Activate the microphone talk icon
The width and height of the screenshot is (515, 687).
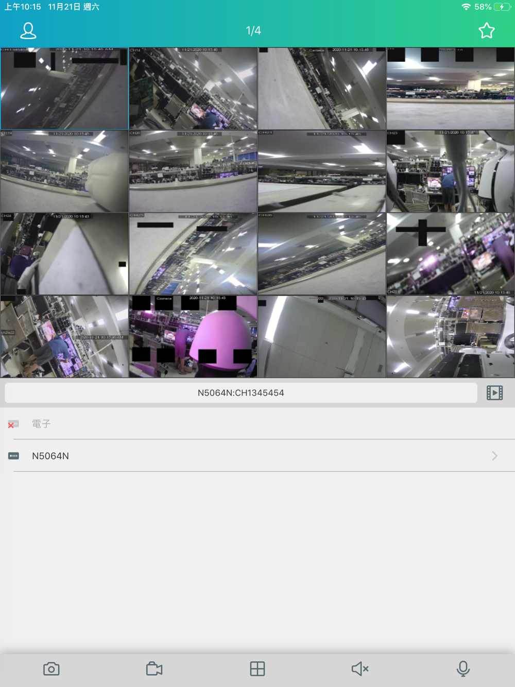pos(463,669)
